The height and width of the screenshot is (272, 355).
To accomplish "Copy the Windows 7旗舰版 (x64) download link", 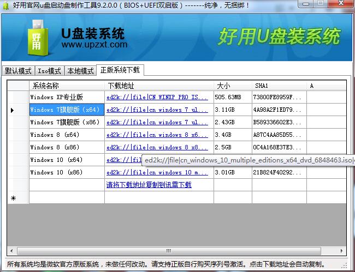I will click(x=157, y=110).
